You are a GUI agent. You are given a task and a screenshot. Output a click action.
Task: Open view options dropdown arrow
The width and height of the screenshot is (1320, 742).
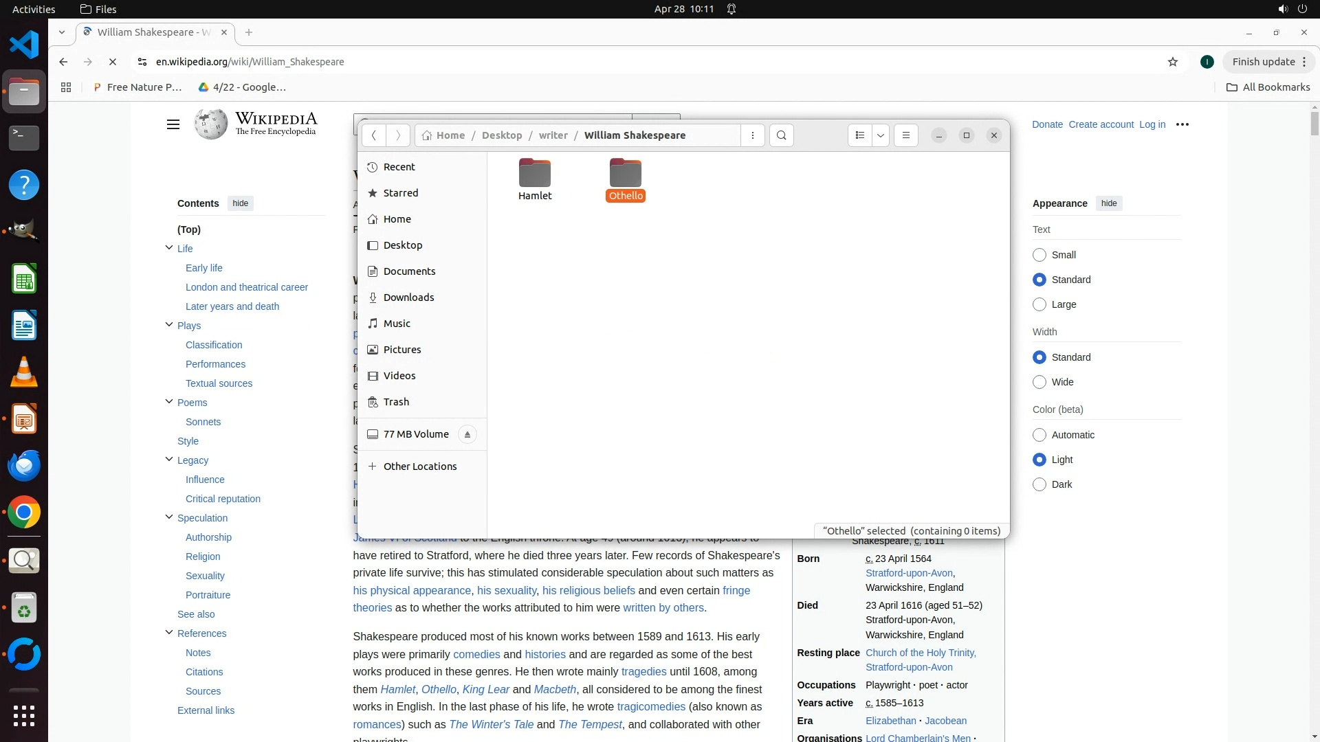[881, 135]
